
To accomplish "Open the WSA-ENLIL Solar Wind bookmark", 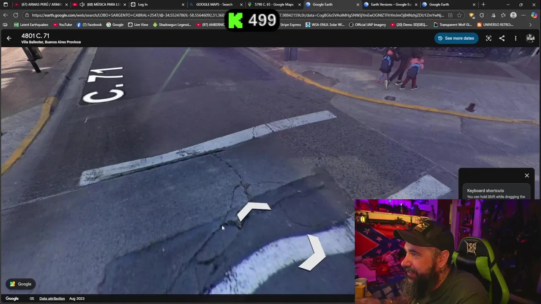I will (x=325, y=25).
